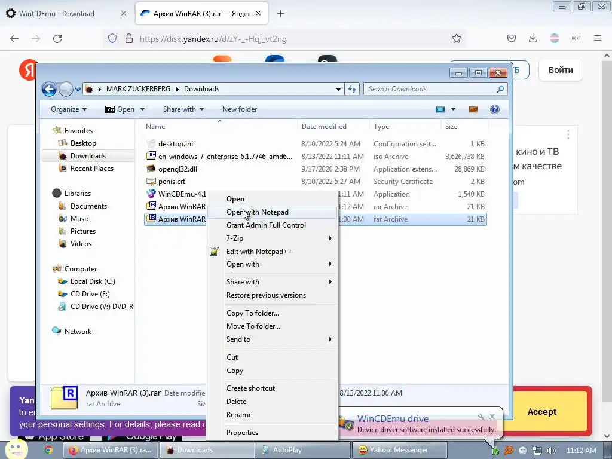Close the WinCDEmu drive notification balloon

pyautogui.click(x=492, y=417)
